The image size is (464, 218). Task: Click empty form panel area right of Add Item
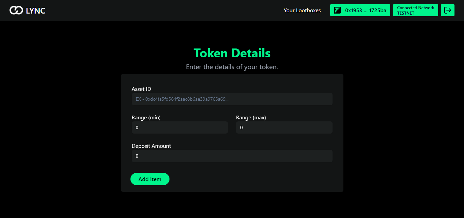click(255, 179)
